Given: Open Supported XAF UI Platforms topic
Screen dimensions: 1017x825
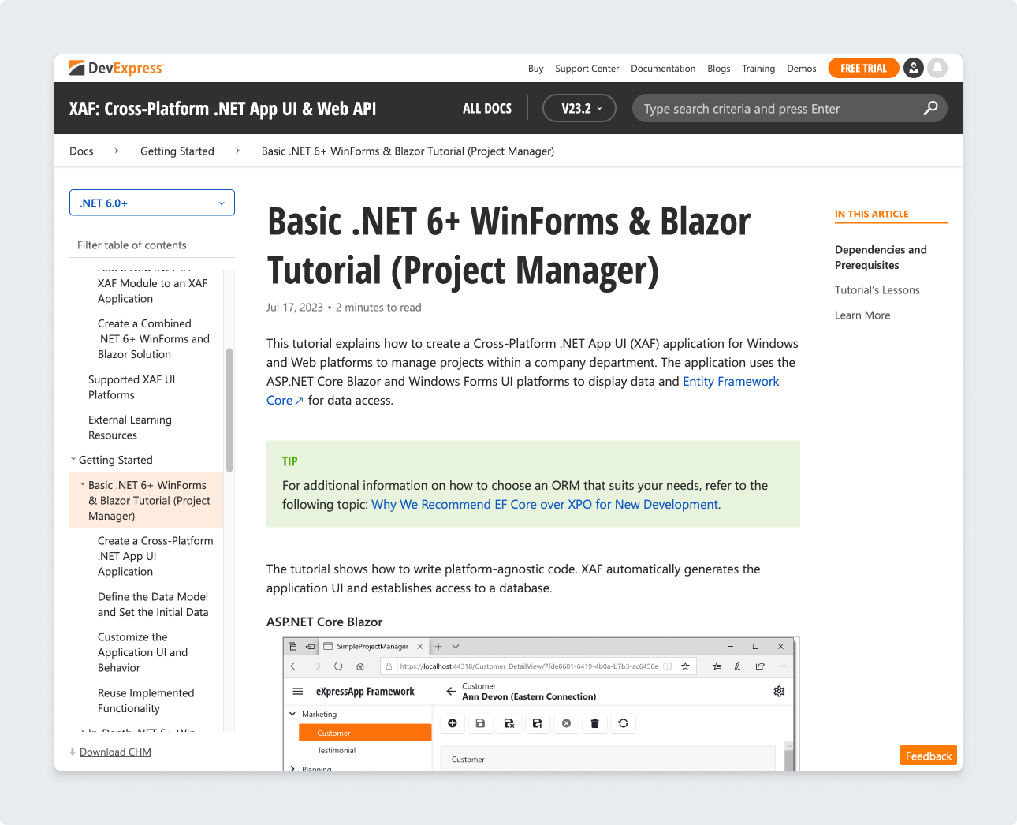Looking at the screenshot, I should pos(132,387).
